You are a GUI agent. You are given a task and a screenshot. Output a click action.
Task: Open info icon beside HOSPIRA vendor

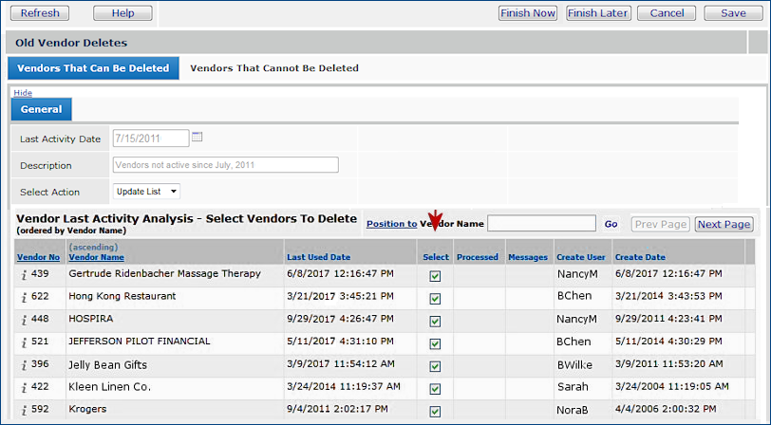25,320
